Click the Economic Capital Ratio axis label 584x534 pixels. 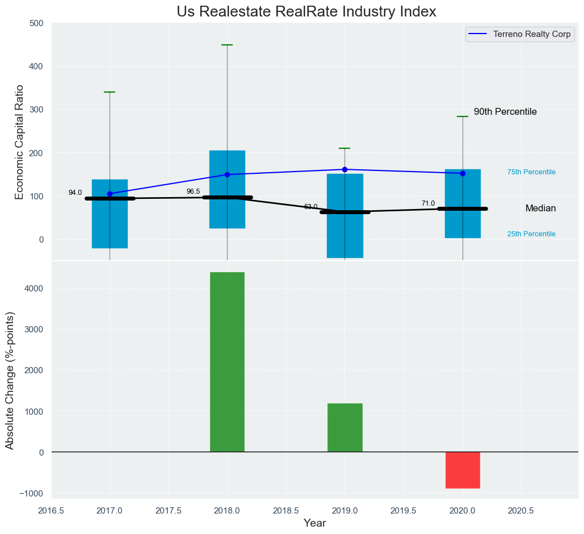[x=20, y=142]
